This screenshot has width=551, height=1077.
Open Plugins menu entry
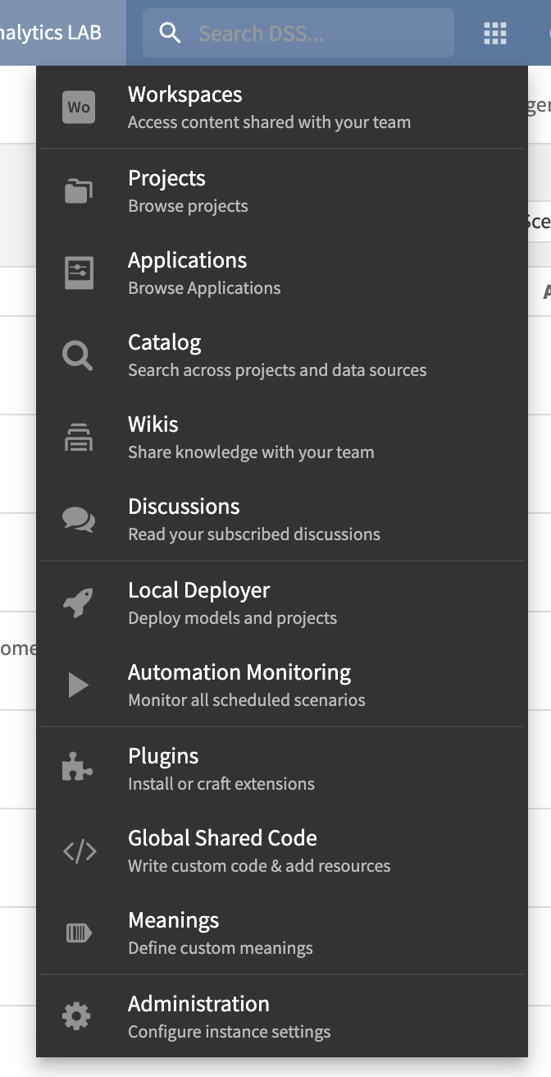tap(282, 769)
